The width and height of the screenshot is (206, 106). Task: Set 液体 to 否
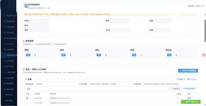pyautogui.click(x=99, y=55)
